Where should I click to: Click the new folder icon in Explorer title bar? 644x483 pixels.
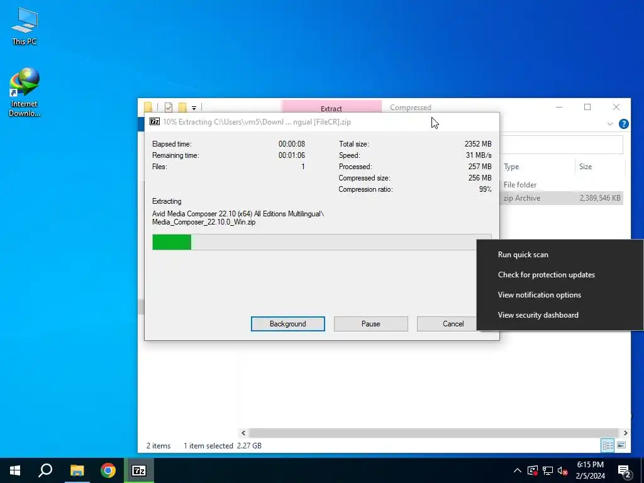(182, 107)
